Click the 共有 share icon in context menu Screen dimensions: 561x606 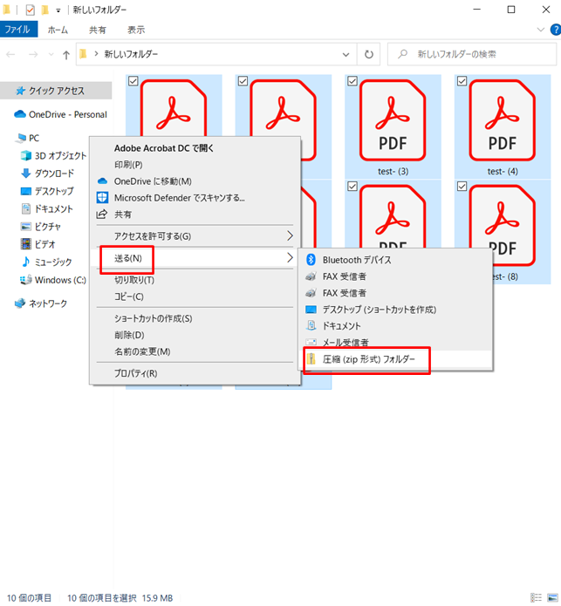point(101,214)
